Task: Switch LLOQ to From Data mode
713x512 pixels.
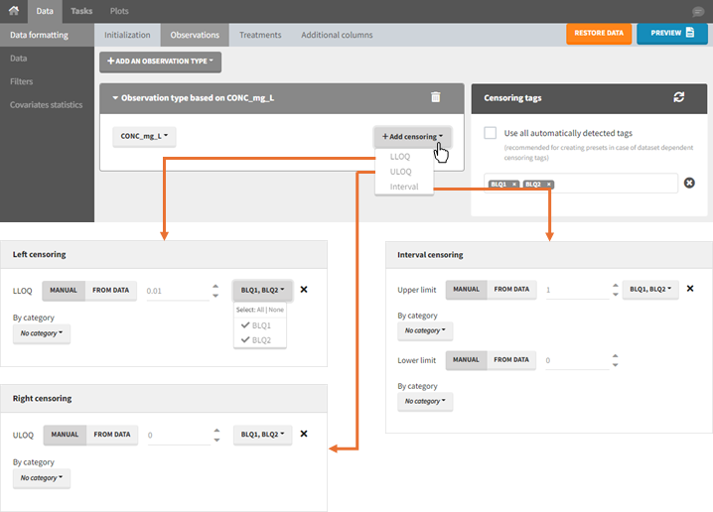Action: pos(111,291)
